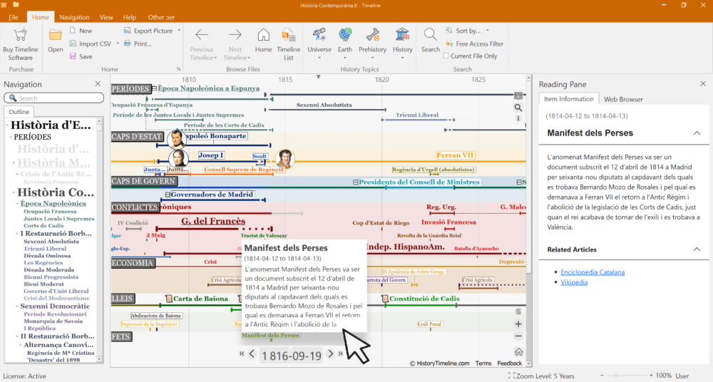The height and width of the screenshot is (382, 713).
Task: Jump to the first date with the skip-back arrow
Action: pyautogui.click(x=242, y=353)
